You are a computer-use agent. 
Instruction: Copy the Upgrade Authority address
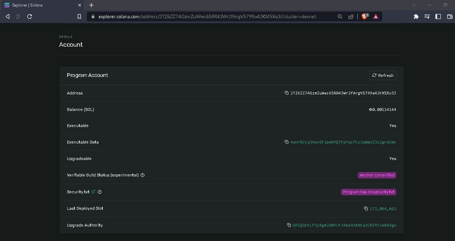289,225
